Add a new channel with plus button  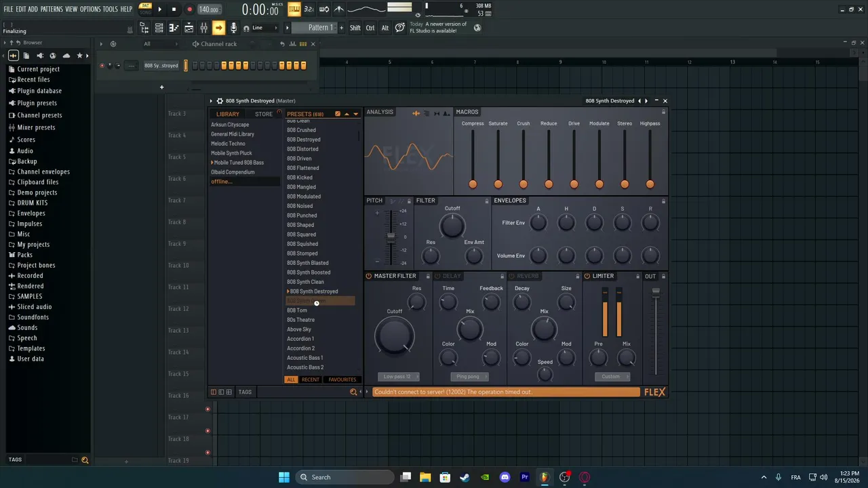click(x=161, y=87)
